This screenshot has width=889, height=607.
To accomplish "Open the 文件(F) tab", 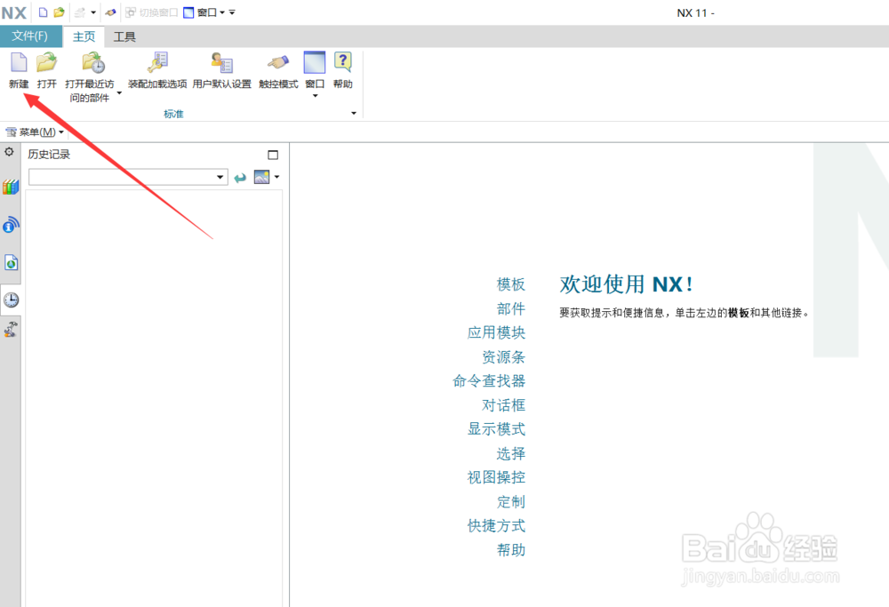I will tap(30, 36).
